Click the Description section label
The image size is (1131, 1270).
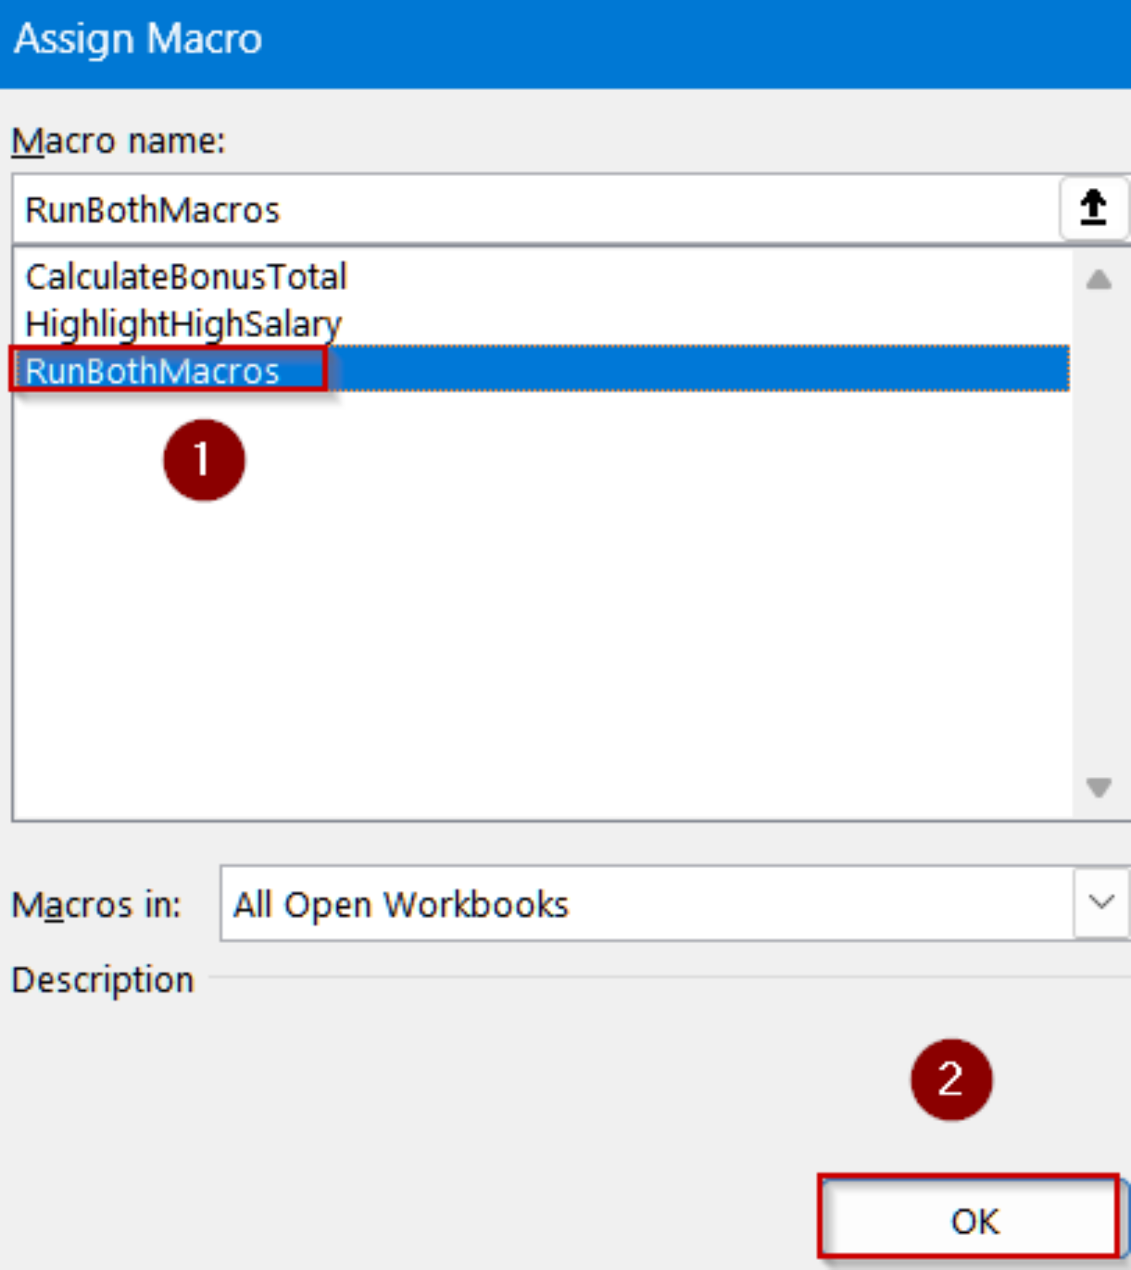pos(102,980)
